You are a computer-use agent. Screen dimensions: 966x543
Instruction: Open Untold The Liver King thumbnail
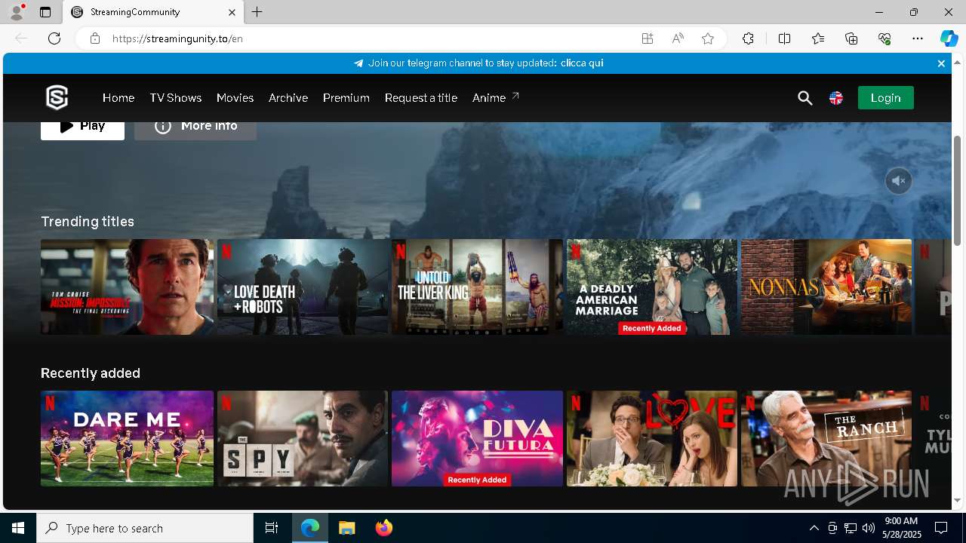point(477,287)
